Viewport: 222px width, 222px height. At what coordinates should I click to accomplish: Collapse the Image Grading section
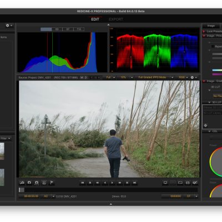pyautogui.click(x=204, y=81)
